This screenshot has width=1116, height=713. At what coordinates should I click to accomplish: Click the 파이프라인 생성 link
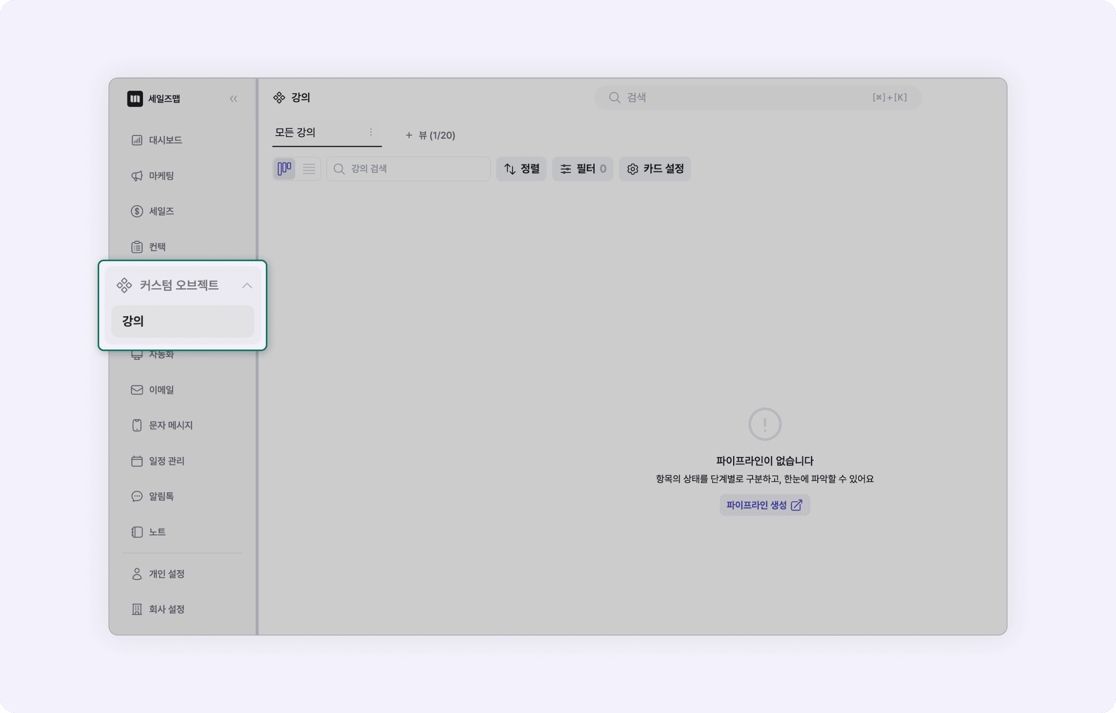pyautogui.click(x=764, y=505)
